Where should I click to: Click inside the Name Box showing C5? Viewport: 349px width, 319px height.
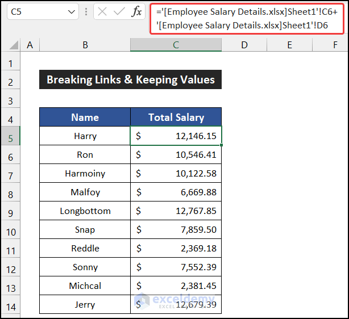click(x=34, y=11)
